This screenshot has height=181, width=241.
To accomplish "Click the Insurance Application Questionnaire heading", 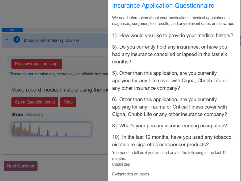I will point(163,6).
